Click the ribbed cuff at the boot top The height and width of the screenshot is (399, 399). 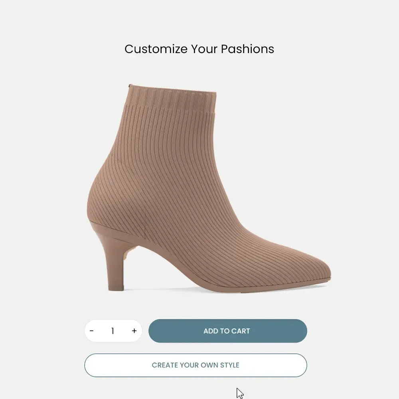(x=171, y=99)
